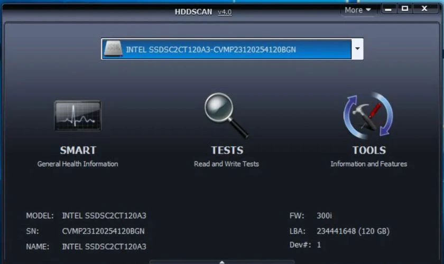The image size is (444, 264).
Task: Open the SMART heartbeat monitor icon
Action: coord(78,116)
